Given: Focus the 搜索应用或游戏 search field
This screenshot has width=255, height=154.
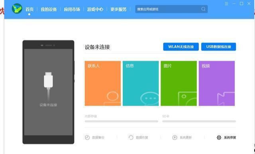Looking at the screenshot, I should (x=171, y=9).
